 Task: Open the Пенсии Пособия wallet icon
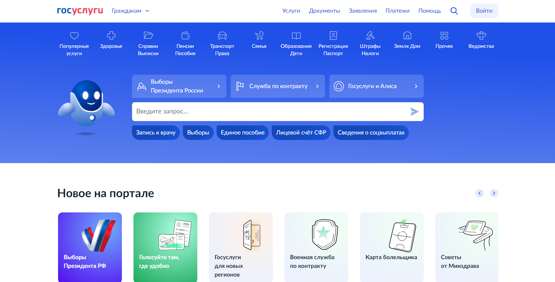tap(185, 36)
